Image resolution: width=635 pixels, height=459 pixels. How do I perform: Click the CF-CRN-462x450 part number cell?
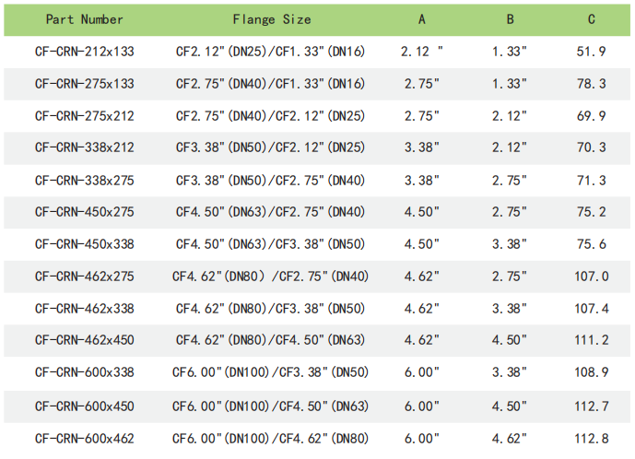84,340
